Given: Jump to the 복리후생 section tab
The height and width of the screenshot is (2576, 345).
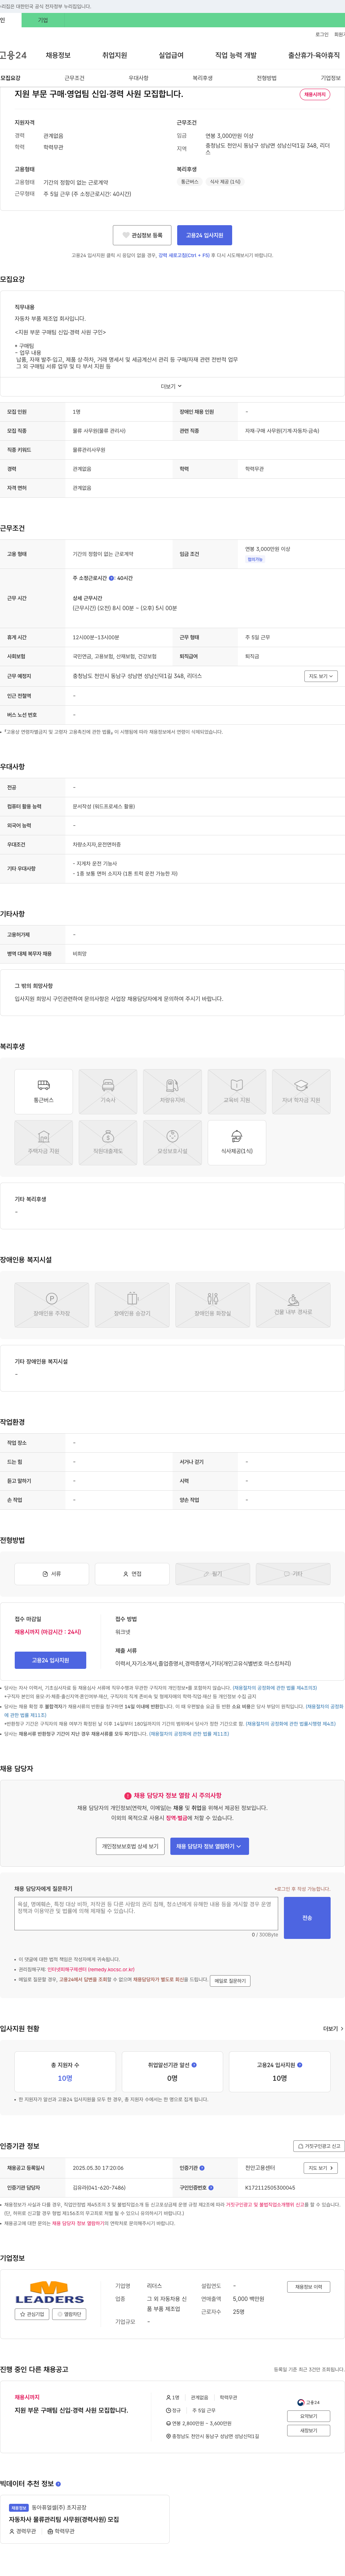Looking at the screenshot, I should [203, 78].
